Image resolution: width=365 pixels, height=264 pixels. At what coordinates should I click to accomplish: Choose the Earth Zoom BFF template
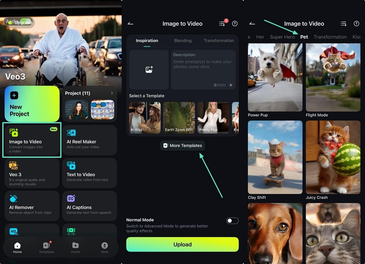[x=179, y=118]
